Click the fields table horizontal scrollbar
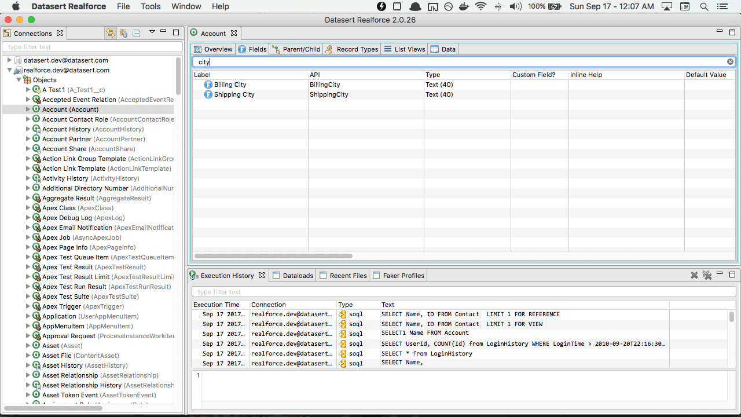The image size is (741, 417). 273,256
